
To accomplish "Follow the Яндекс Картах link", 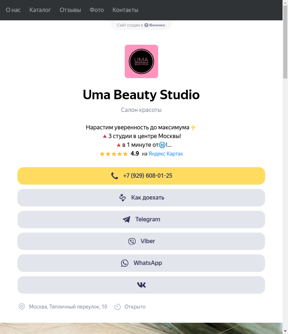I will [166, 154].
